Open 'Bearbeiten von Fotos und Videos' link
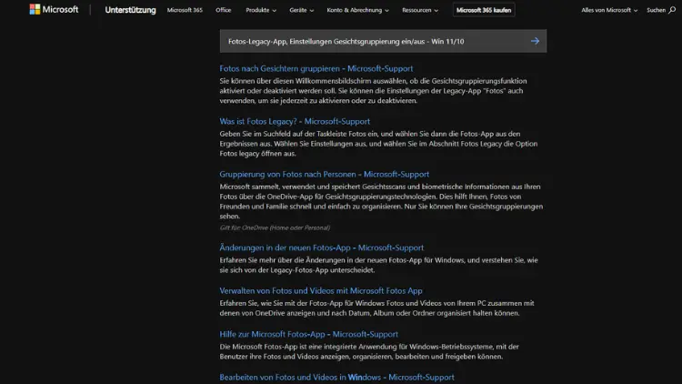Viewport: 682px width, 384px height. pyautogui.click(x=336, y=377)
